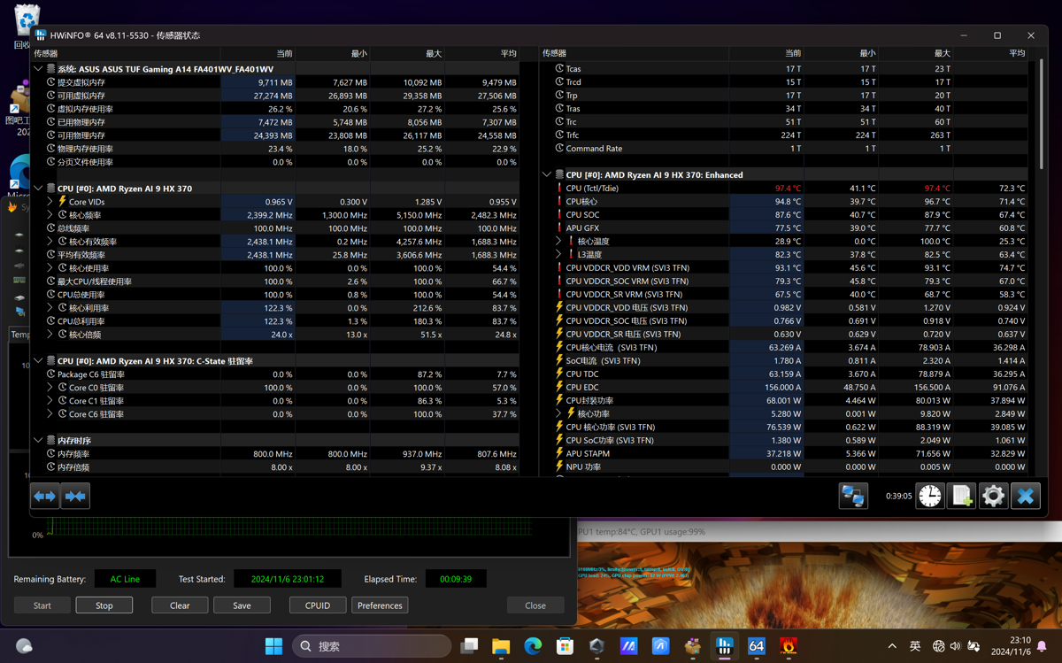
Task: Open volume control from system tray
Action: tap(955, 646)
